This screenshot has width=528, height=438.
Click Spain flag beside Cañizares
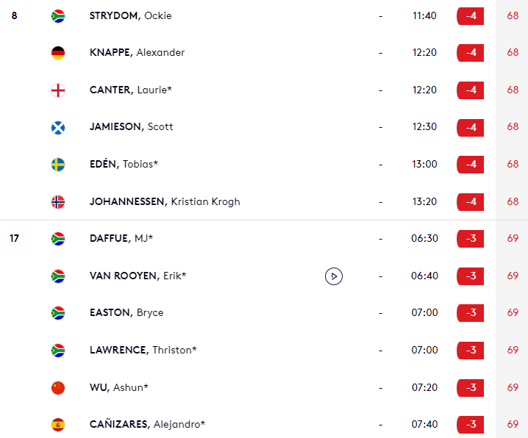tap(58, 425)
